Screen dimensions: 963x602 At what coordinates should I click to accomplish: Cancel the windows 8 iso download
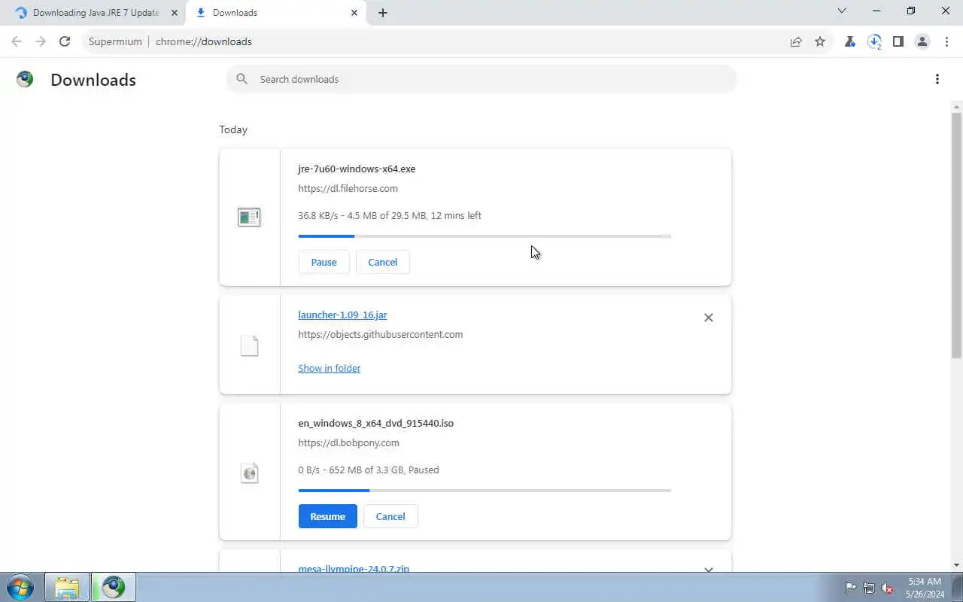(390, 516)
